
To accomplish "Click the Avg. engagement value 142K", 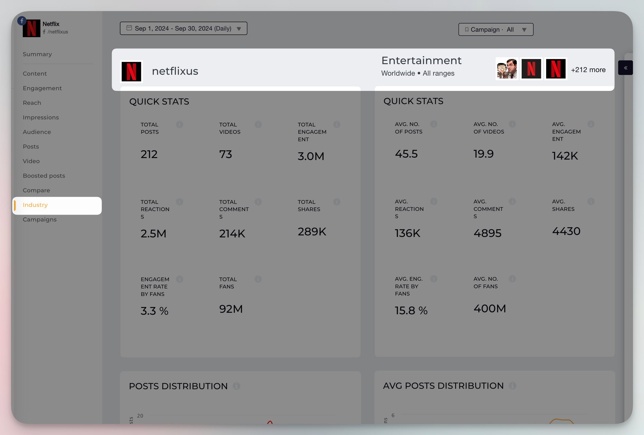I will tap(565, 156).
